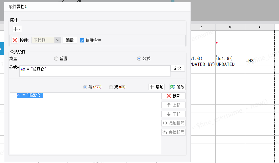Choose the 与(AND) radio option
The width and height of the screenshot is (279, 163).
coord(85,87)
